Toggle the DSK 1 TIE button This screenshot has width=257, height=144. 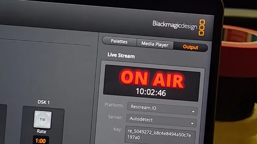coord(43,120)
